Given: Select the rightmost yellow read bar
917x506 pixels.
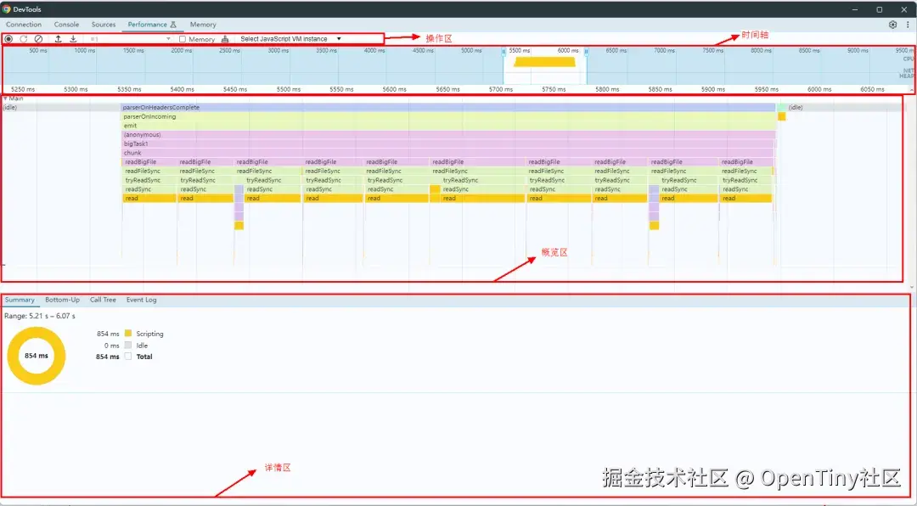Looking at the screenshot, I should (747, 199).
